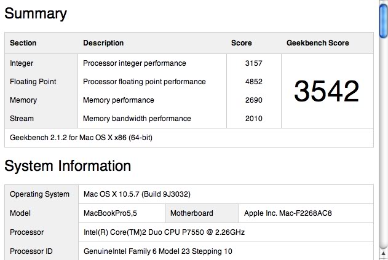Screen dimensions: 388x260
Task: Click the Summary heading
Action: click(x=36, y=14)
